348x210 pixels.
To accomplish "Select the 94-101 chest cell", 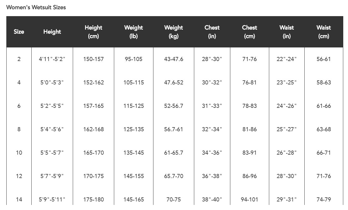I will [250, 200].
